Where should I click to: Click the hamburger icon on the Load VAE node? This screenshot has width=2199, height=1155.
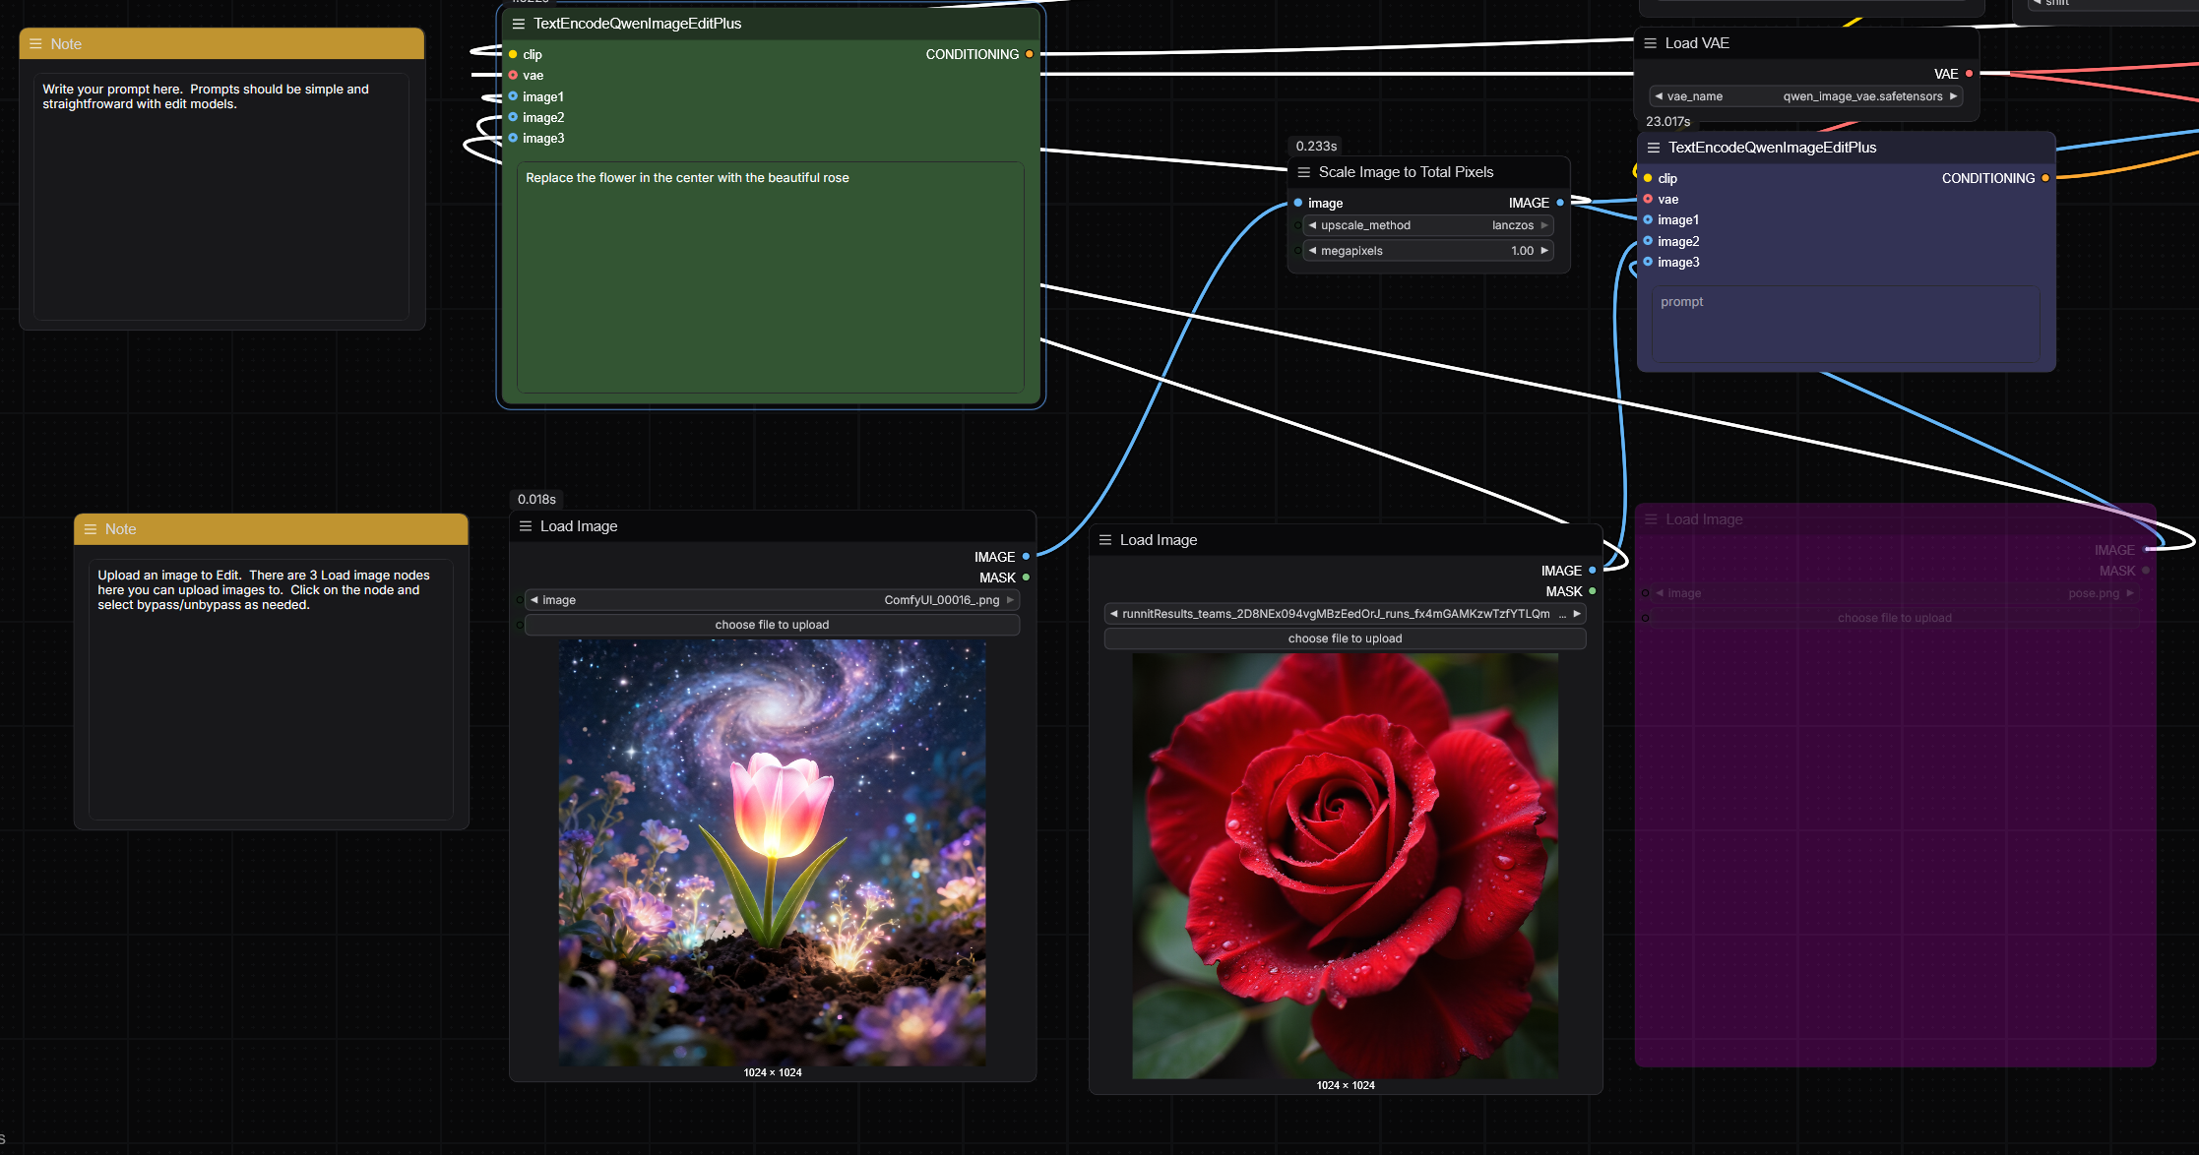click(1650, 43)
